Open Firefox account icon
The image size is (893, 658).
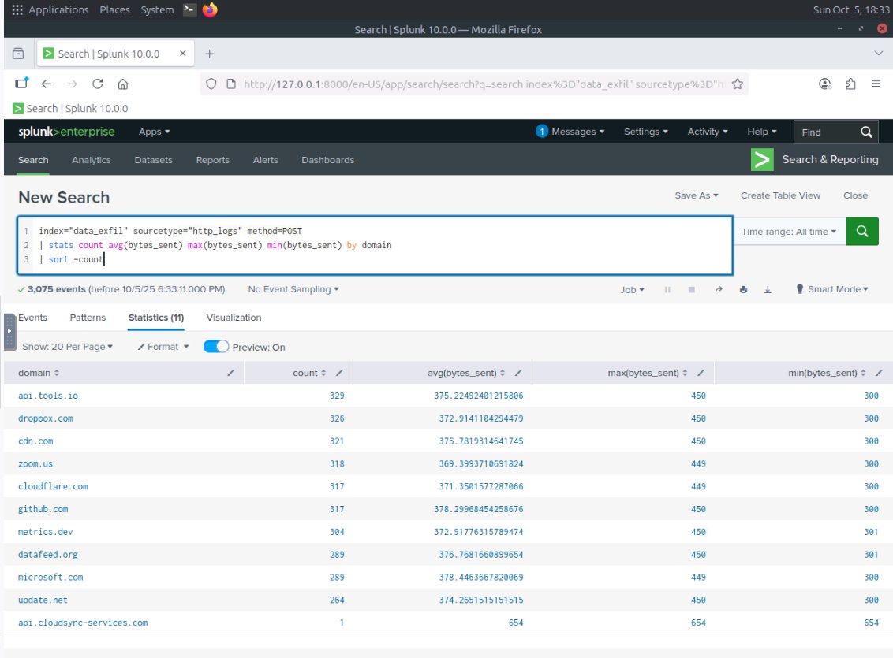[824, 84]
